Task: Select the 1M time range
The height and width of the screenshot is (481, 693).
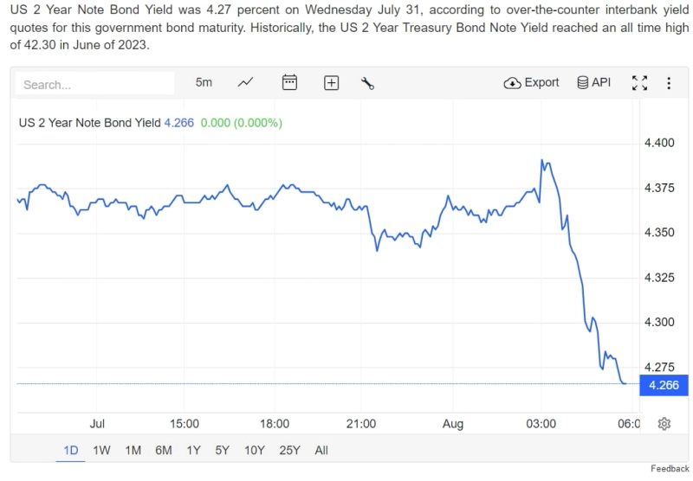Action: [133, 450]
